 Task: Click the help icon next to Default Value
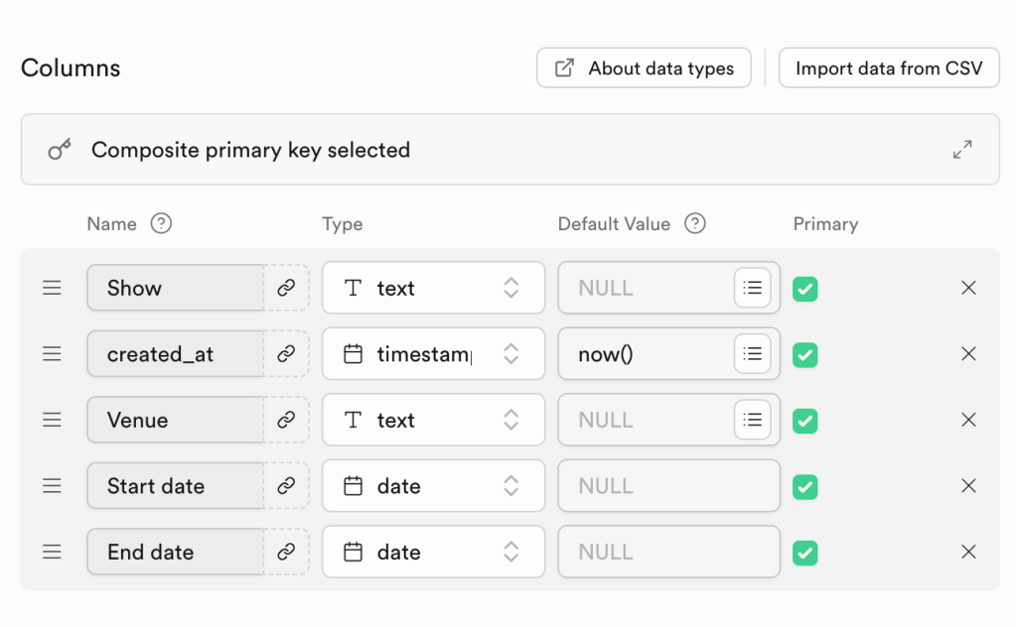coord(695,223)
